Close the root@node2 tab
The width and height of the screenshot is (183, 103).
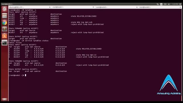point(137,7)
